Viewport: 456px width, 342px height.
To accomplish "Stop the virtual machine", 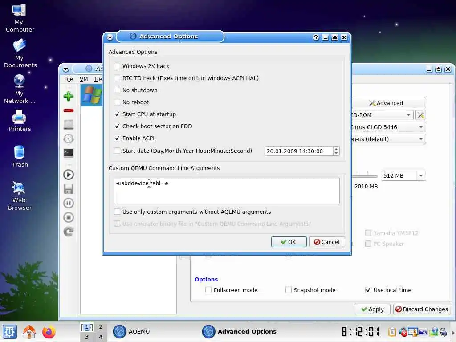I will (x=69, y=217).
